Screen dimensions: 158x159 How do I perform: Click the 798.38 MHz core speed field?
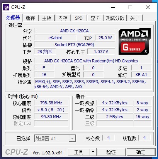click(51, 103)
